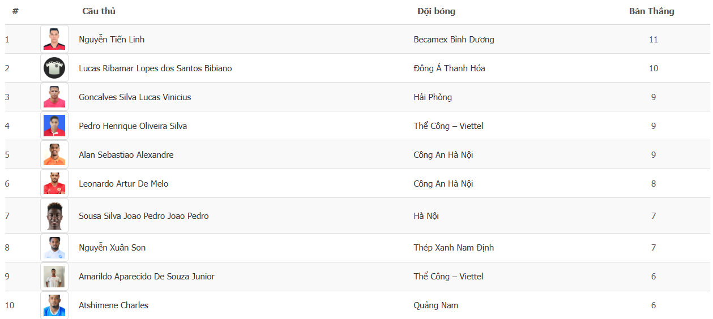Click Alan Sebastiao Alexandre's avatar image
This screenshot has height=319, width=713.
click(x=54, y=154)
